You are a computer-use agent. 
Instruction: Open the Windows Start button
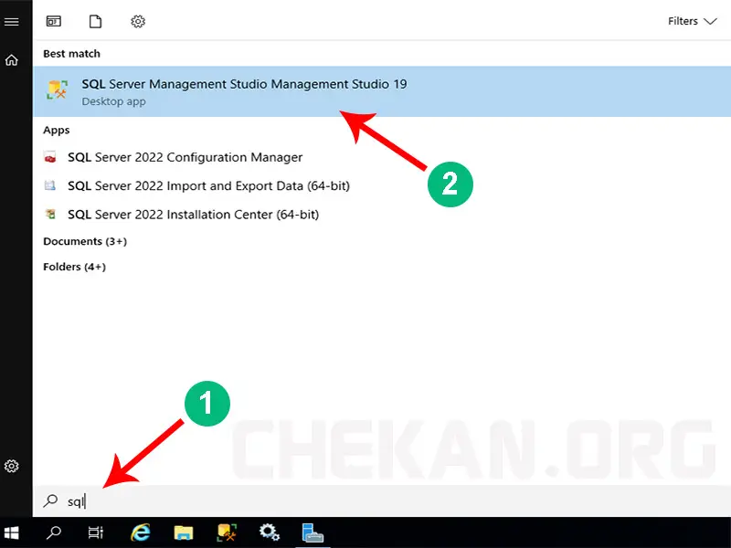point(12,532)
